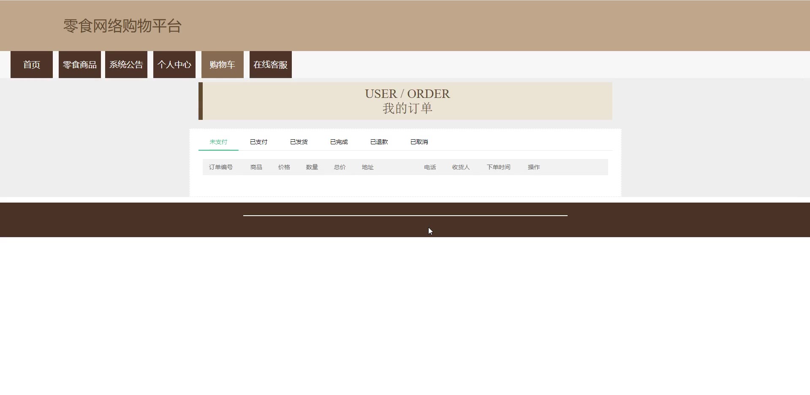Click the 总价 column header
This screenshot has height=395, width=810.
pyautogui.click(x=340, y=167)
